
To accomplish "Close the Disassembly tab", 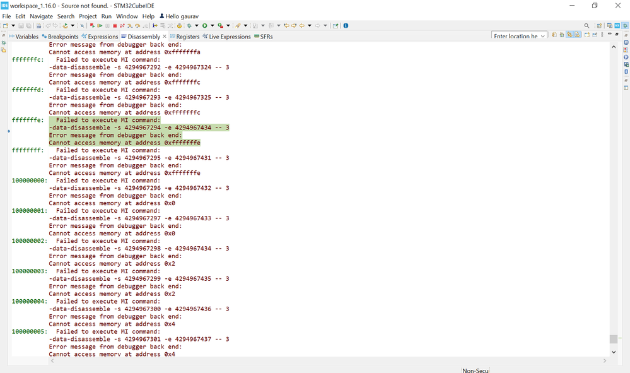I will click(165, 36).
